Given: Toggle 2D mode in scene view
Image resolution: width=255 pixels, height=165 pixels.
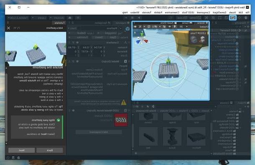Looking at the screenshot, I should click(x=181, y=27).
